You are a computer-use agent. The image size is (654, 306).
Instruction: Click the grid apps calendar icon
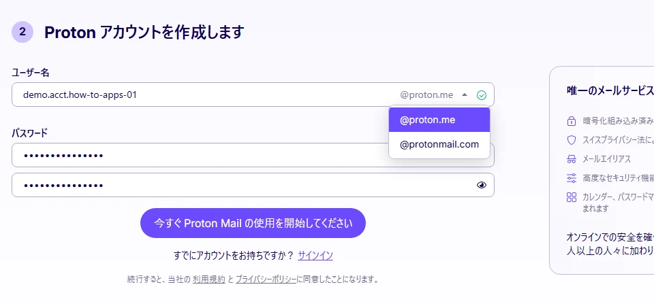pos(571,197)
